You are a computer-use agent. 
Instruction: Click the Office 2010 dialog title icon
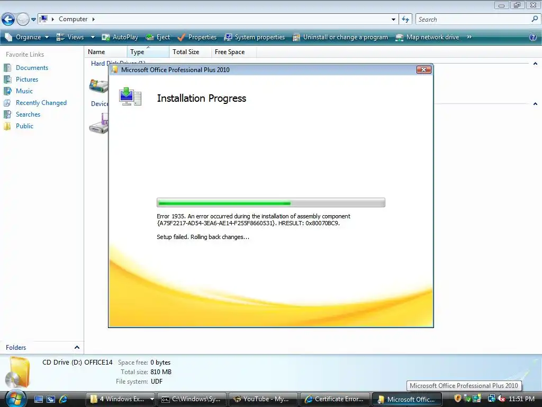coord(115,70)
